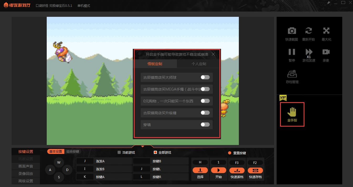Click the A left direction key
353x187 pixels.
tap(50, 170)
